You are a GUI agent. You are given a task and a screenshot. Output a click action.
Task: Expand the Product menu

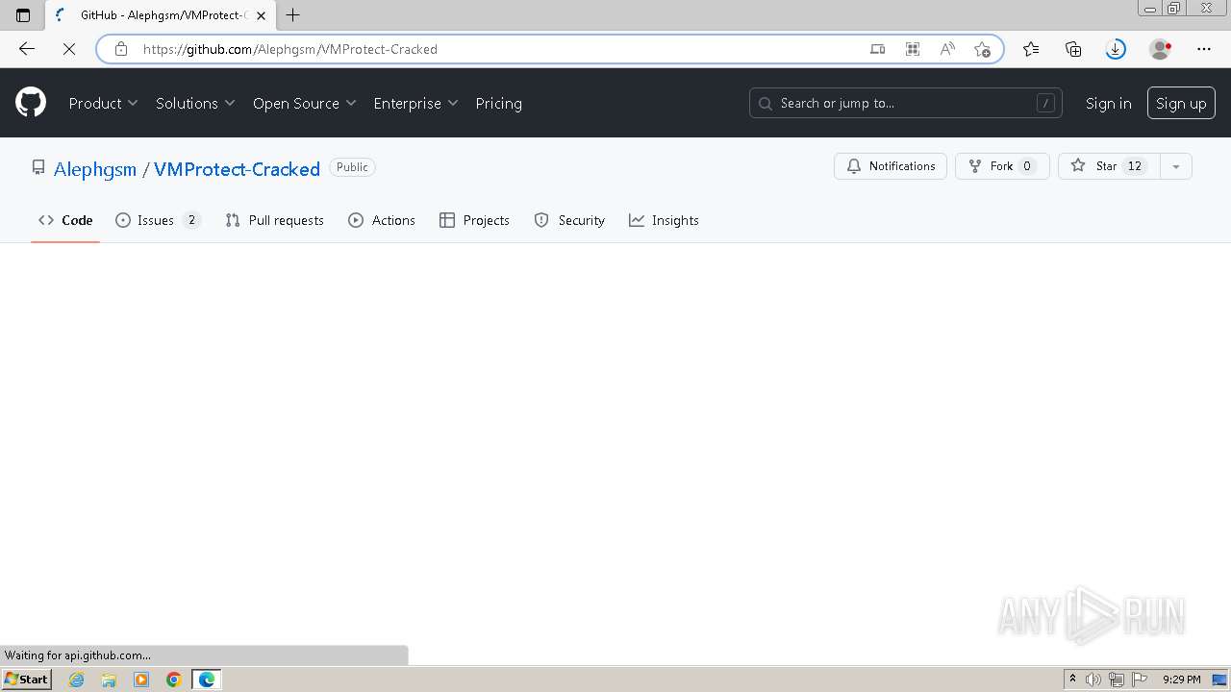coord(103,103)
